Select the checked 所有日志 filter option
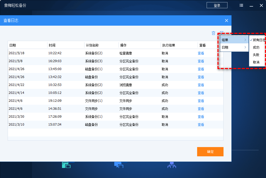Image resolution: width=266 pixels, height=178 pixels. [259, 40]
